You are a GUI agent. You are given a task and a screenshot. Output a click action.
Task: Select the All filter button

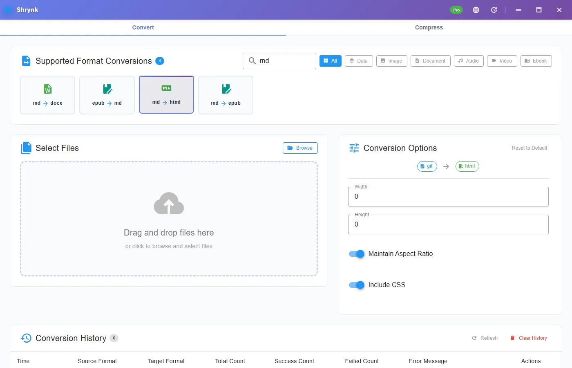click(x=331, y=61)
